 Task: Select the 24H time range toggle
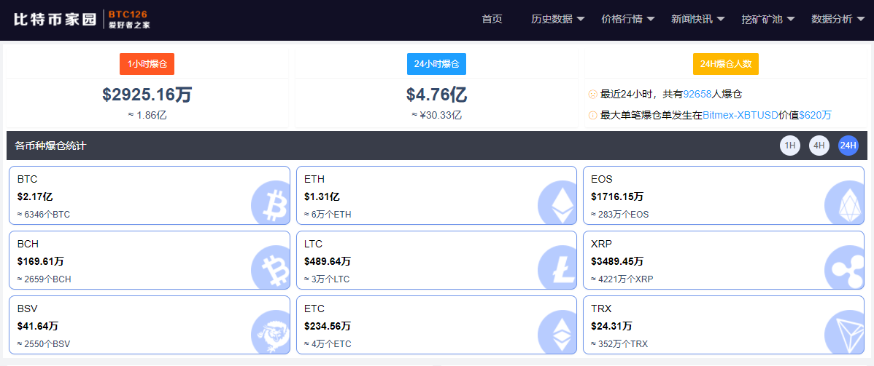tap(848, 146)
